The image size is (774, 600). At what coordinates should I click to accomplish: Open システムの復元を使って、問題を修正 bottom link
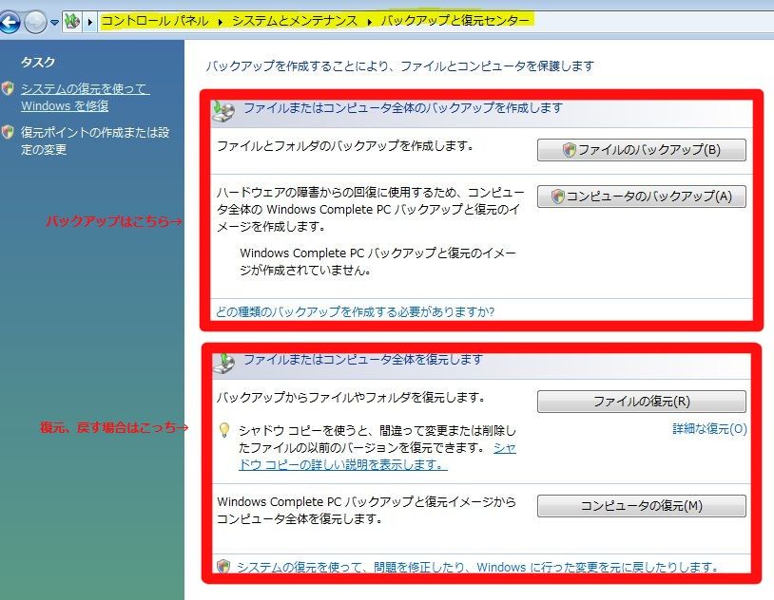click(476, 567)
